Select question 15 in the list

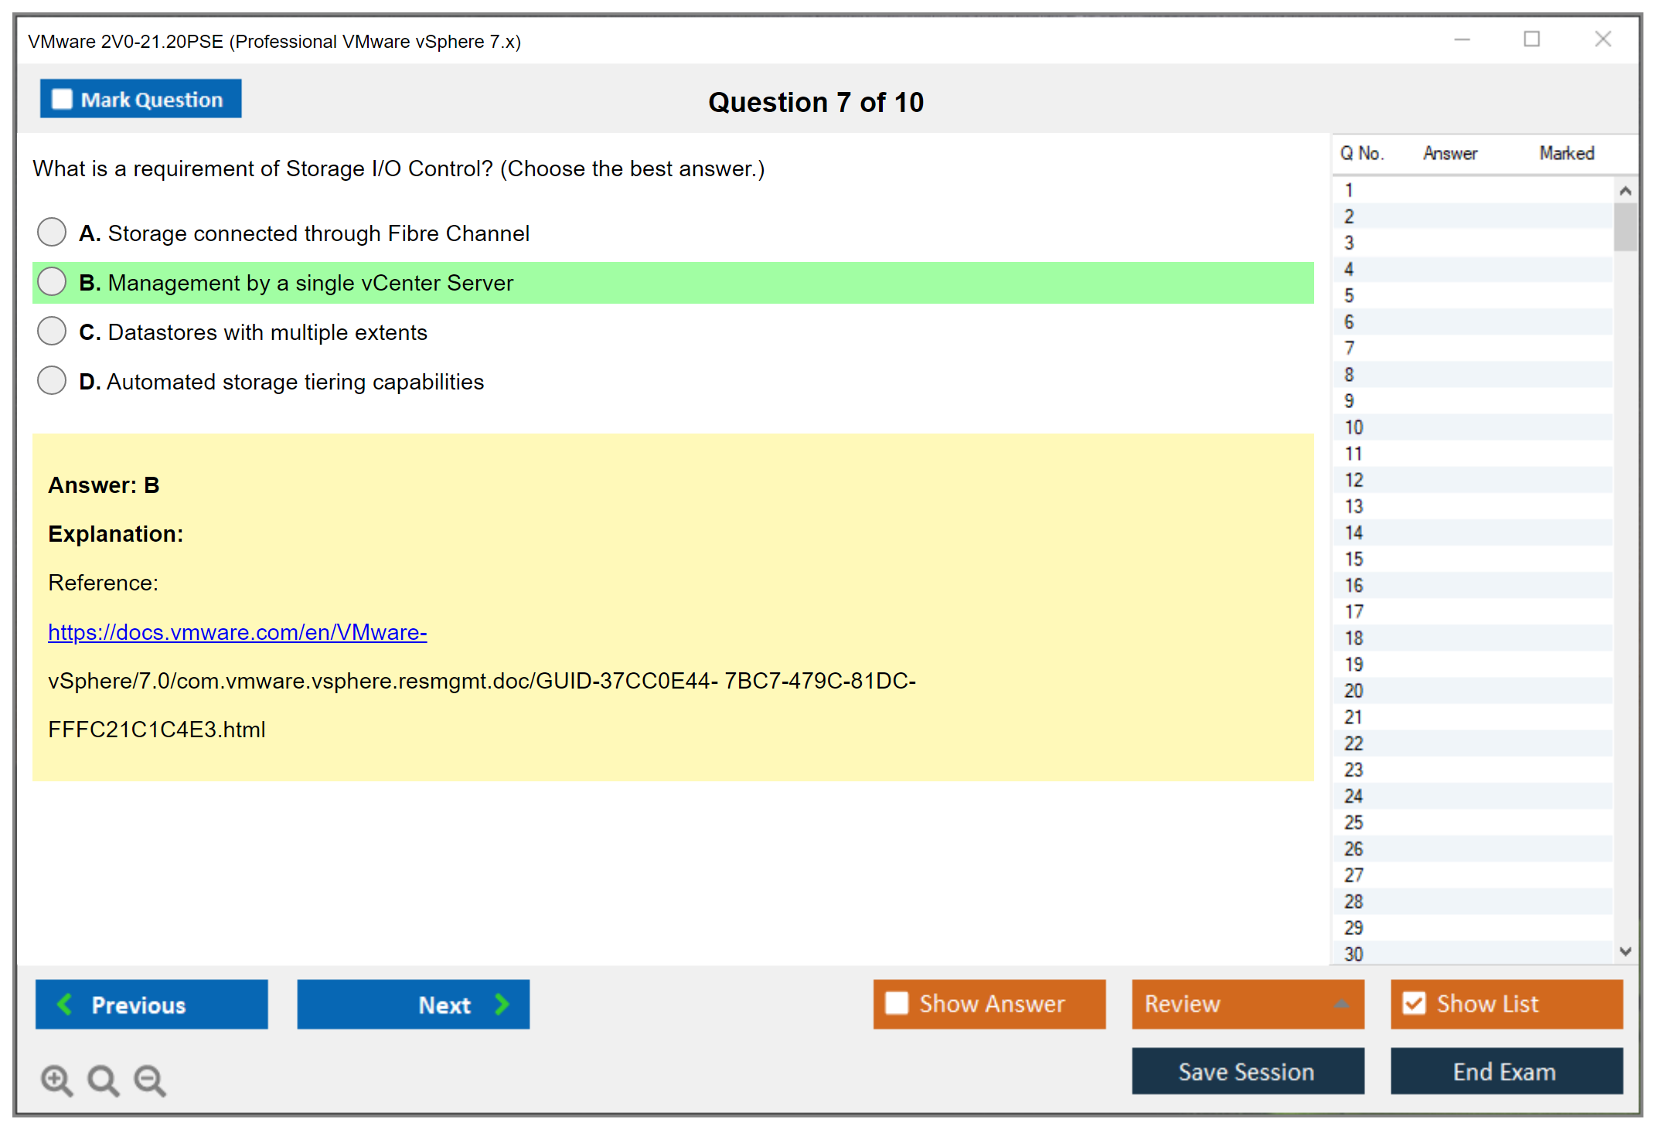click(x=1354, y=559)
